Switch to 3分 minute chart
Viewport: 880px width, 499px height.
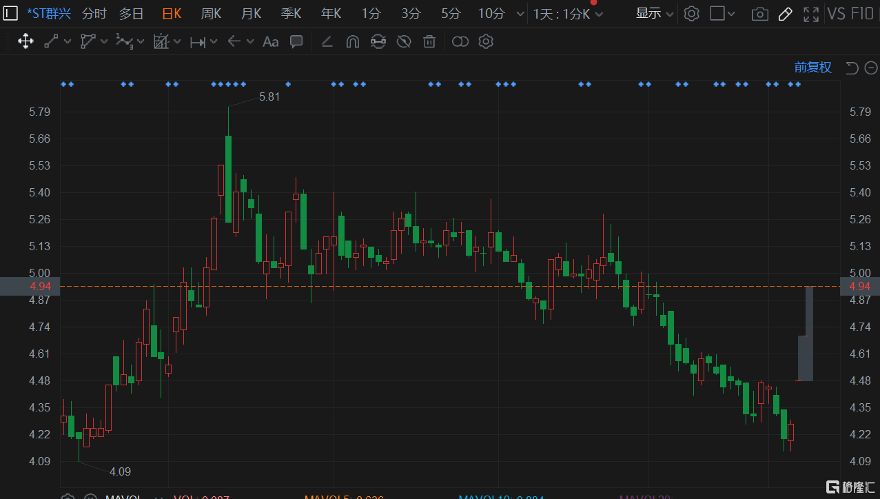click(x=411, y=13)
